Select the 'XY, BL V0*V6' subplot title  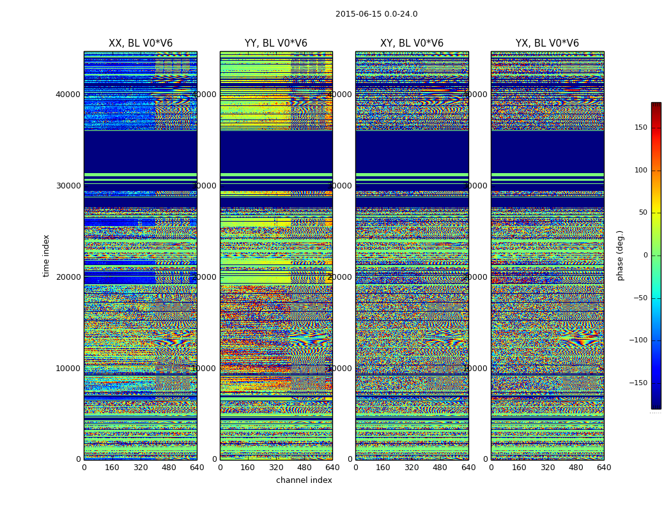(412, 43)
